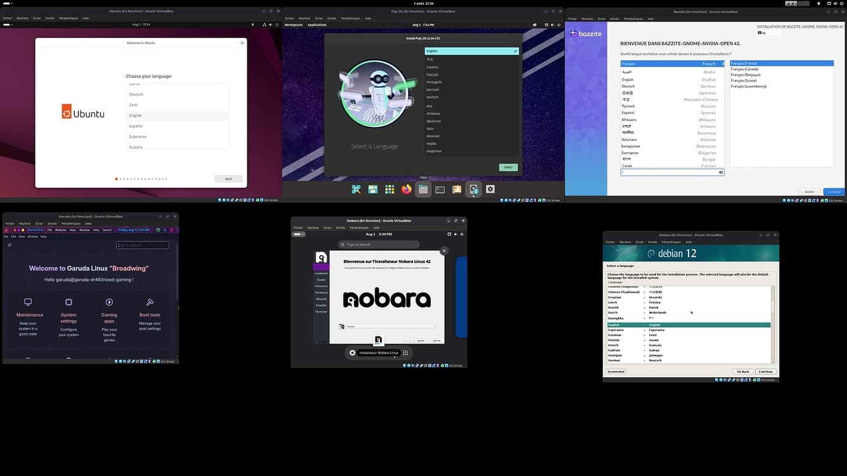Open Gaming apps play icon in Garuda
The width and height of the screenshot is (847, 476).
point(109,302)
